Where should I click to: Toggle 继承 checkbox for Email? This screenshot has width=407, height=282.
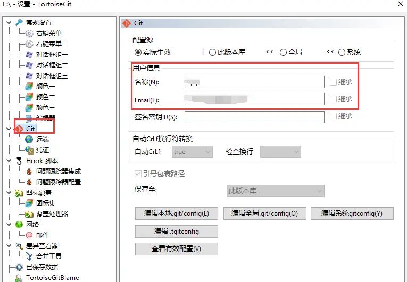click(x=333, y=99)
